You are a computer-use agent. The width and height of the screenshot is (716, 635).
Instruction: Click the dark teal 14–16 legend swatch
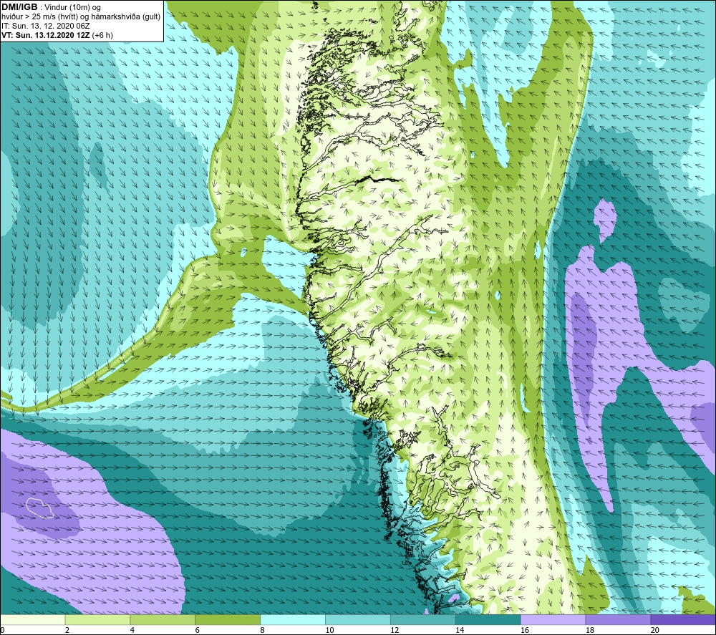488,619
